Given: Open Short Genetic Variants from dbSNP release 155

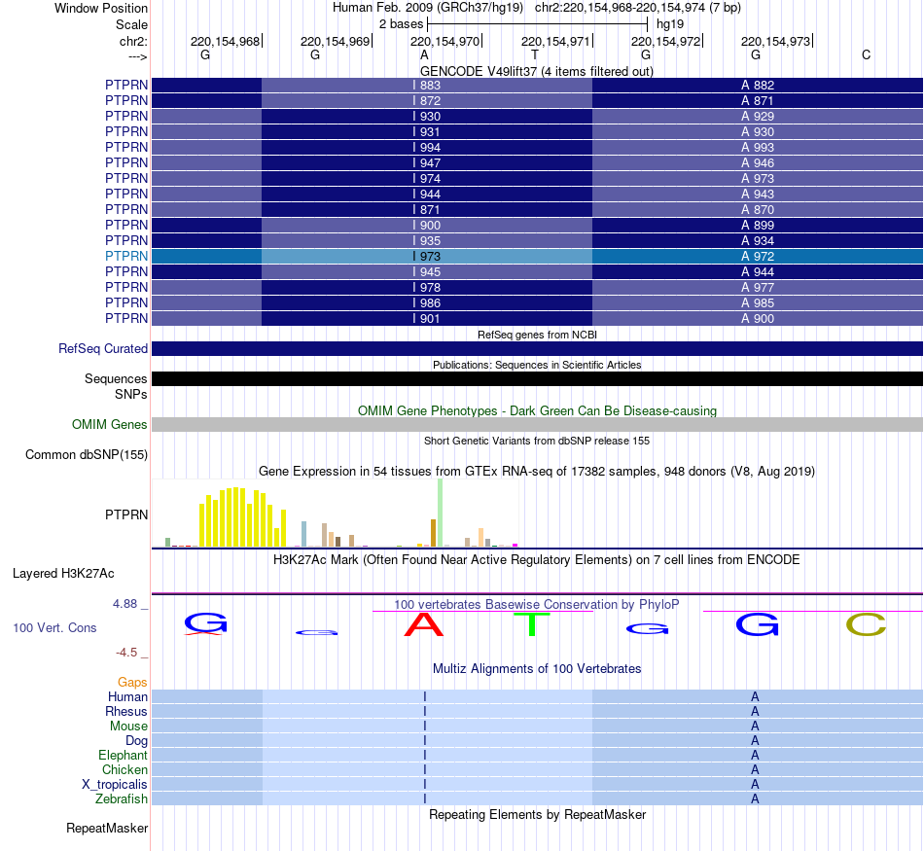Looking at the screenshot, I should pyautogui.click(x=537, y=441).
